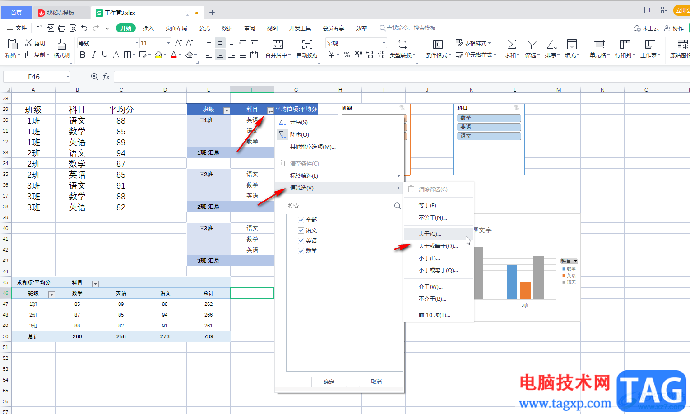690x414 pixels.
Task: Open Print Preview icon
Action: 73,28
